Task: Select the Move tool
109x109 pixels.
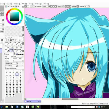Action: point(6,40)
